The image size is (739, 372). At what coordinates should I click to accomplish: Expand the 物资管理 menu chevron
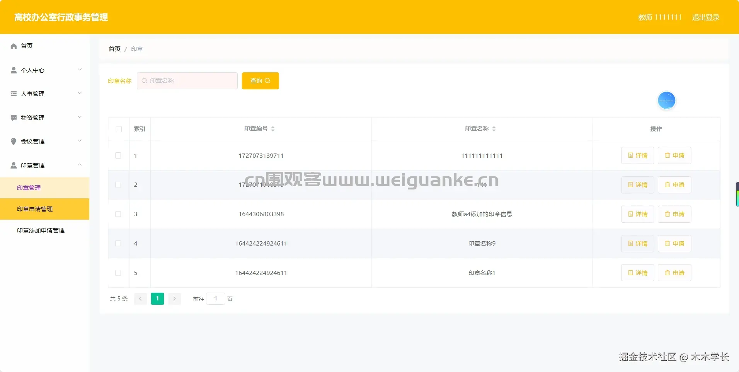pyautogui.click(x=80, y=117)
